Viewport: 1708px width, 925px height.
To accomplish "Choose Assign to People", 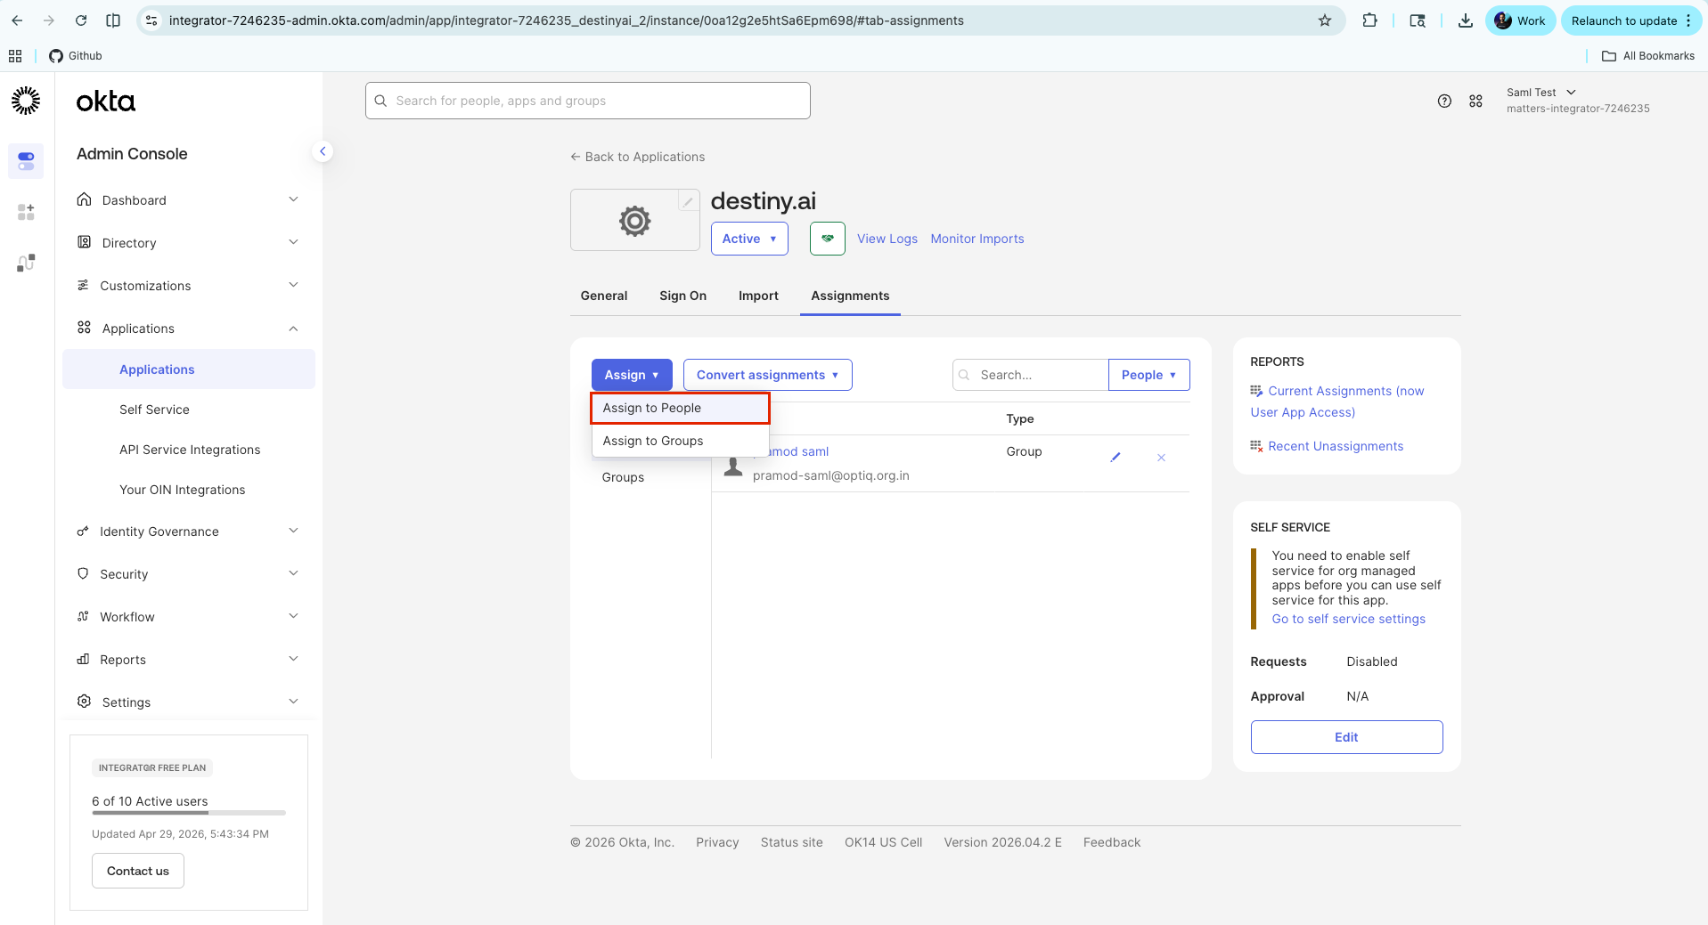I will (681, 408).
